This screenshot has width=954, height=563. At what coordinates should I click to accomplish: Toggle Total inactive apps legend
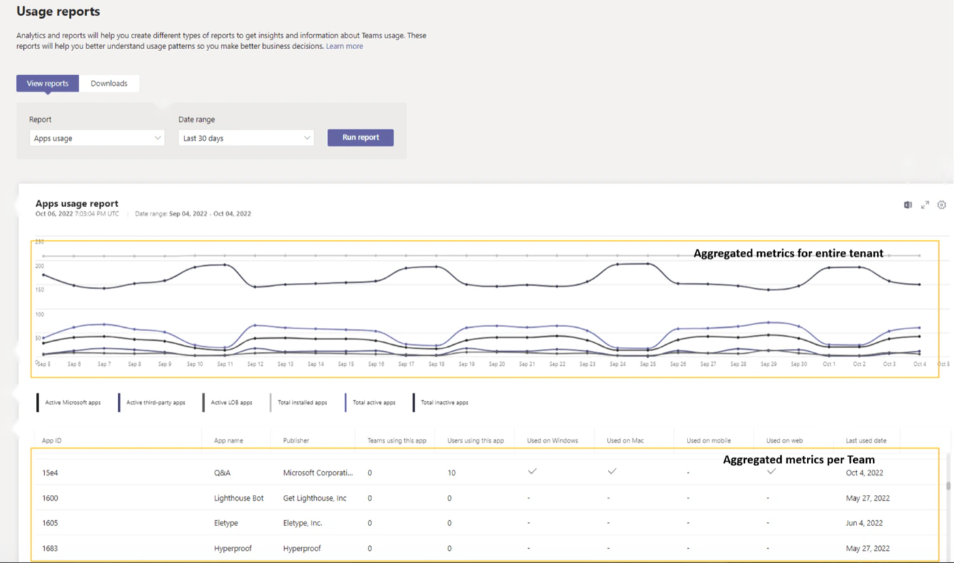(441, 403)
